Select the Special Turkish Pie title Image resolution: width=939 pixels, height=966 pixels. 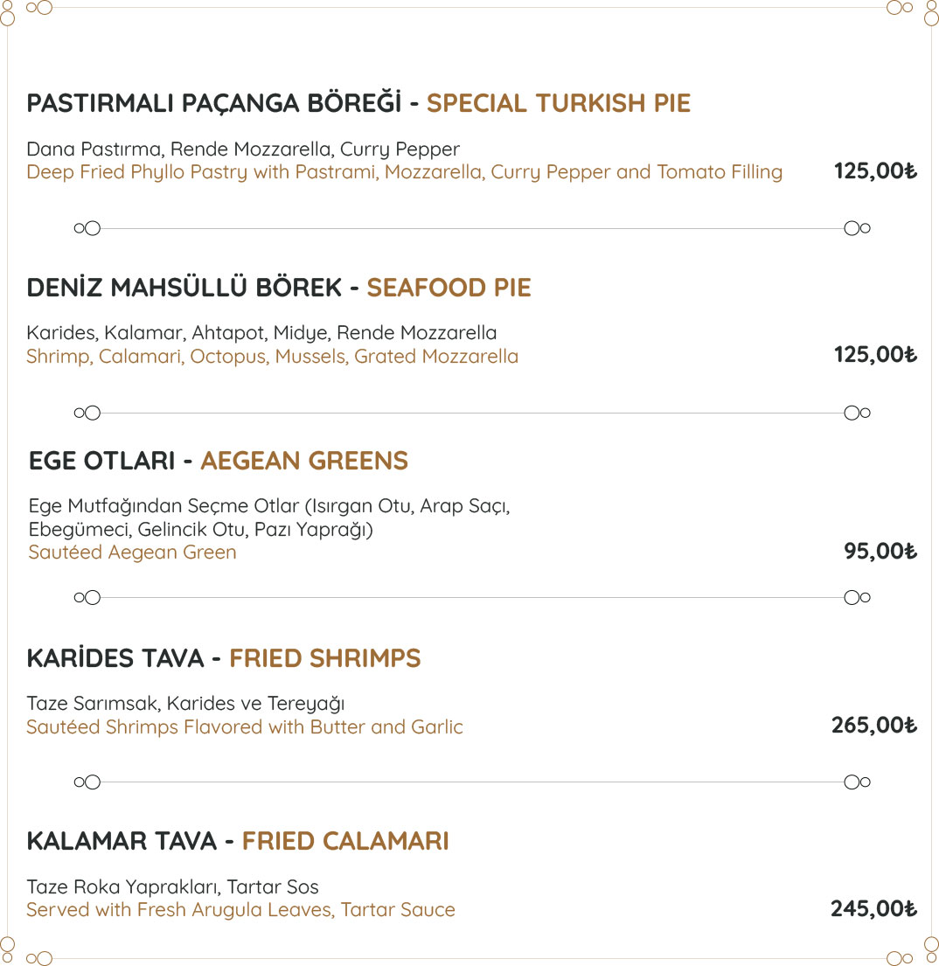(558, 103)
